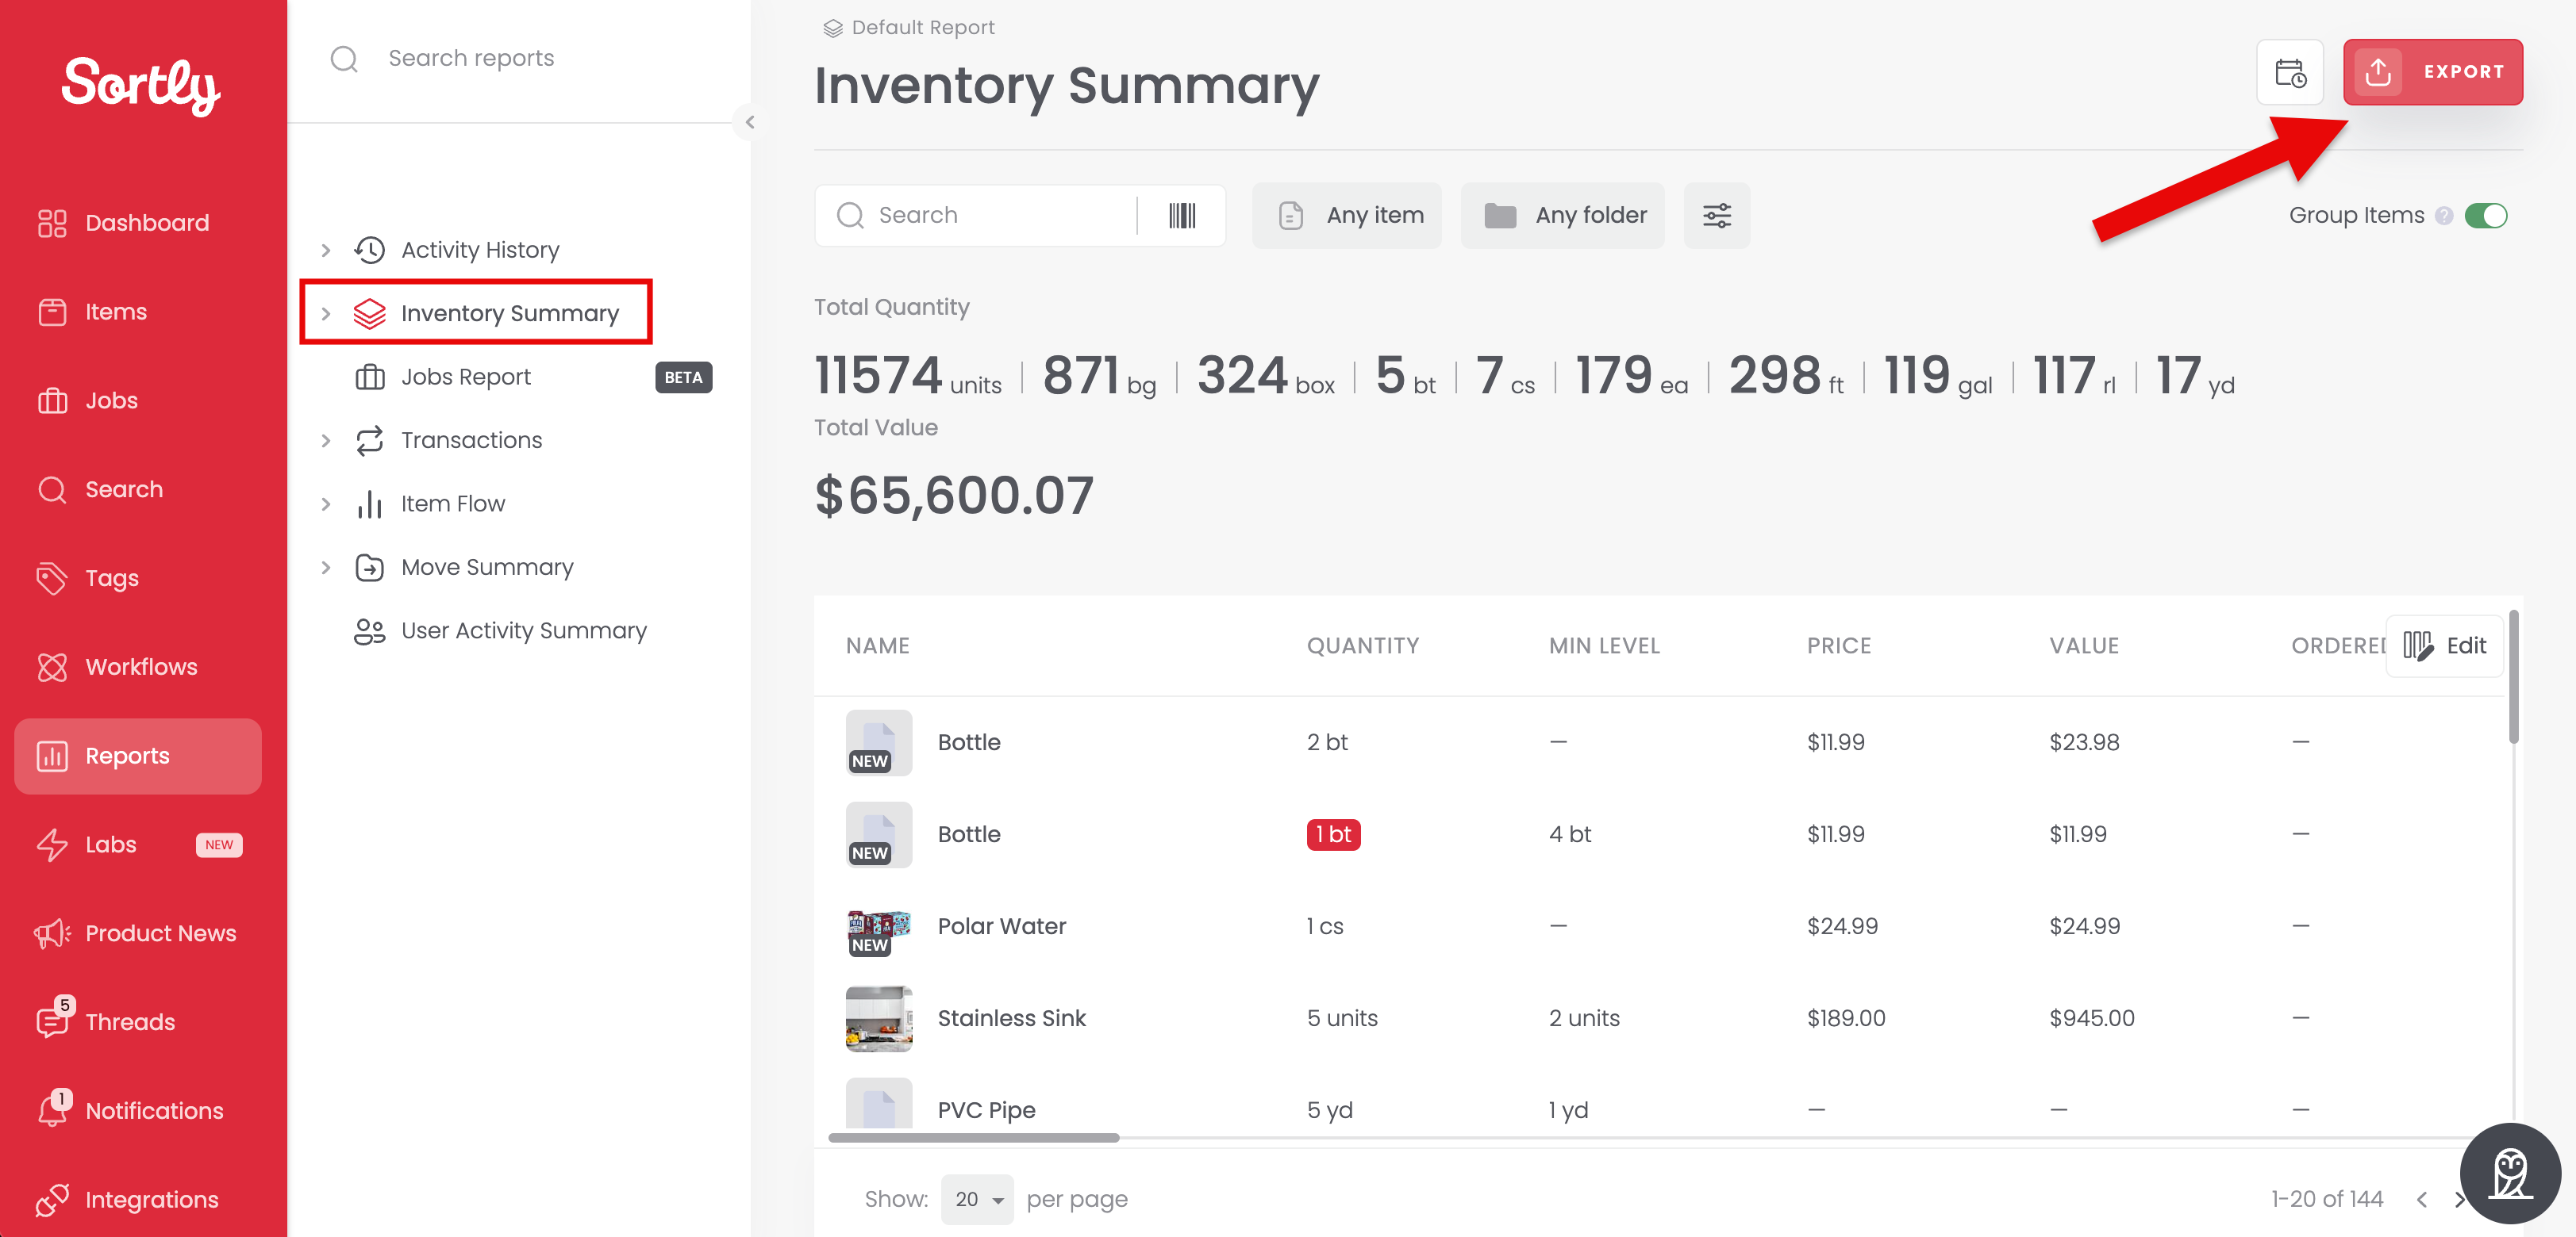Click the Integrations plug icon
Screen dimensions: 2576x1237
tap(52, 1199)
